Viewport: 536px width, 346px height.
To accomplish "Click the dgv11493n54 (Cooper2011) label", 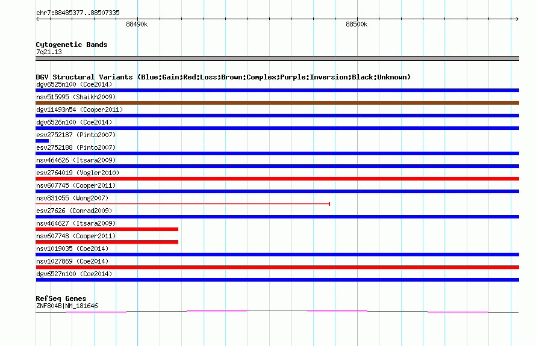I will pyautogui.click(x=79, y=110).
